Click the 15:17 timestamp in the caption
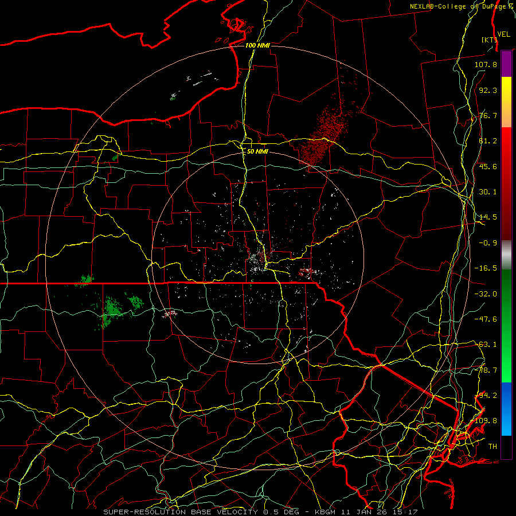516x516 pixels. [x=406, y=512]
